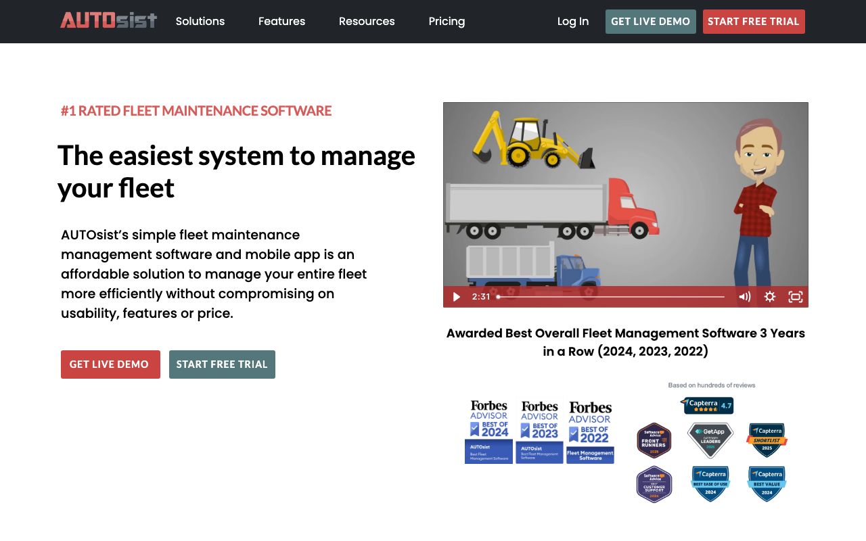Viewport: 866px width, 541px height.
Task: Expand the Solutions menu
Action: click(200, 21)
